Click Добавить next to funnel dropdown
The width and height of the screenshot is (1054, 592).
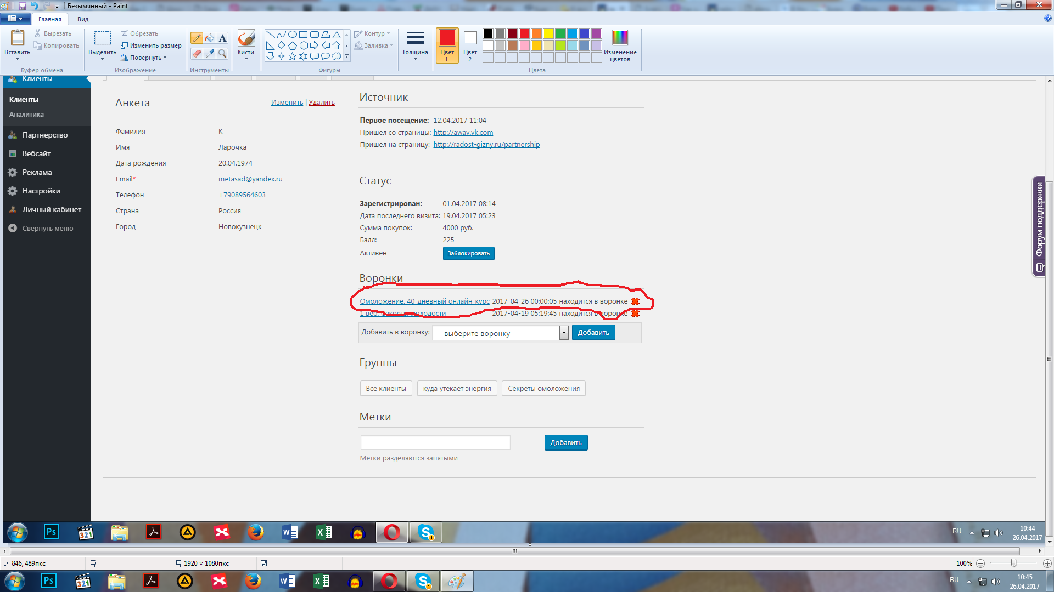click(x=593, y=333)
